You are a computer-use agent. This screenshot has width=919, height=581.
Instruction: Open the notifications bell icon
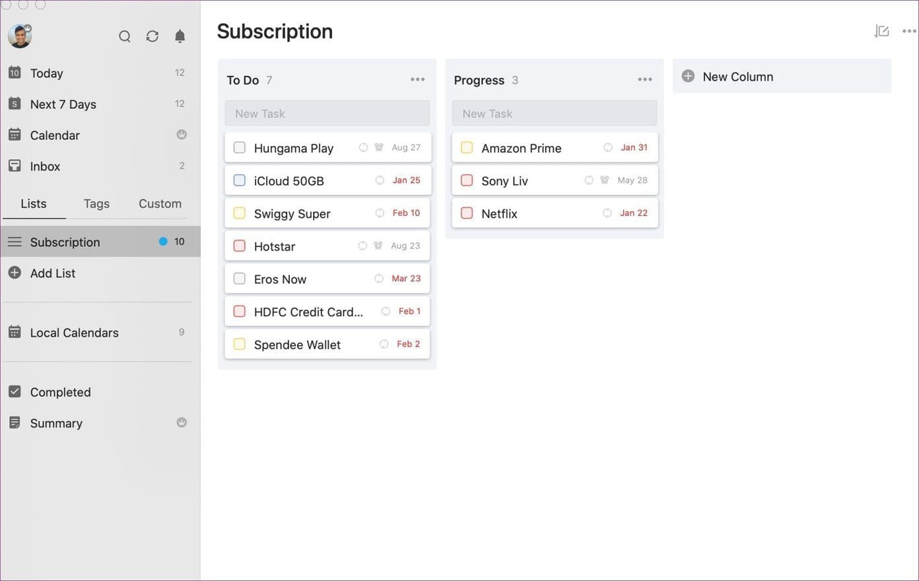tap(180, 36)
